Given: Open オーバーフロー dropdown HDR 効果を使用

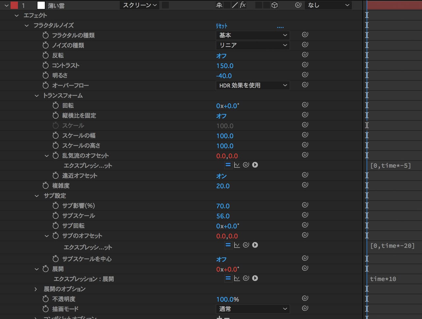Looking at the screenshot, I should pos(253,85).
